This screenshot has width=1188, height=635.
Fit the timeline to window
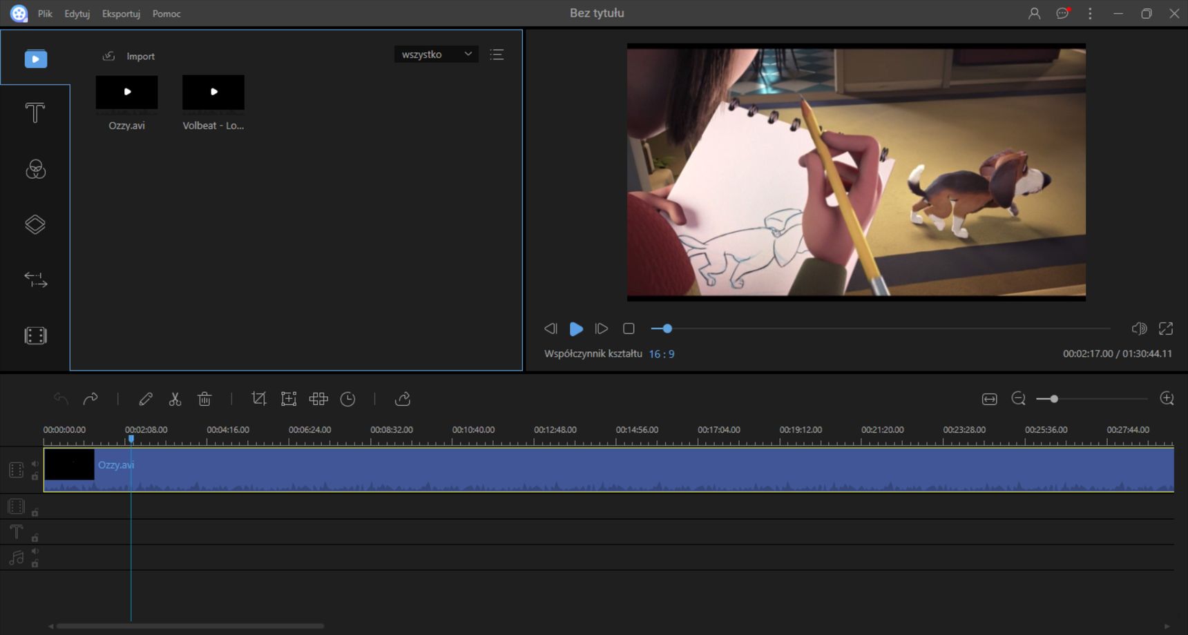(x=989, y=399)
